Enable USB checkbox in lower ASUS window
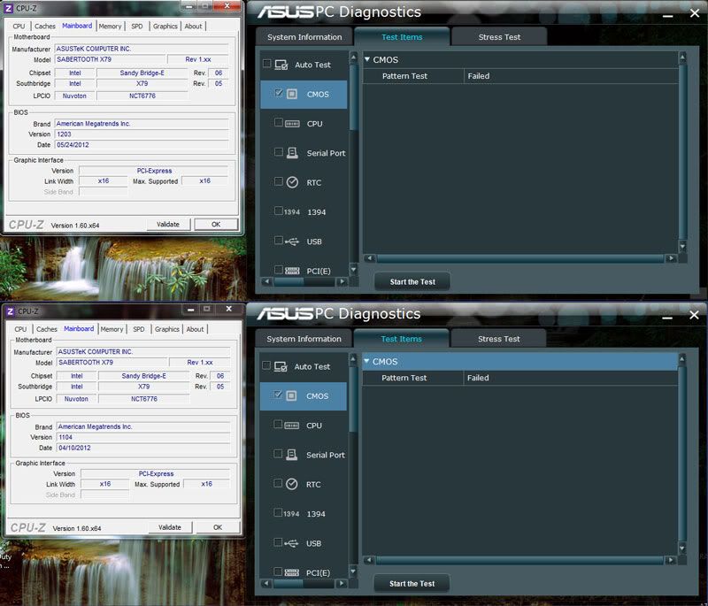The image size is (708, 606). [x=278, y=542]
